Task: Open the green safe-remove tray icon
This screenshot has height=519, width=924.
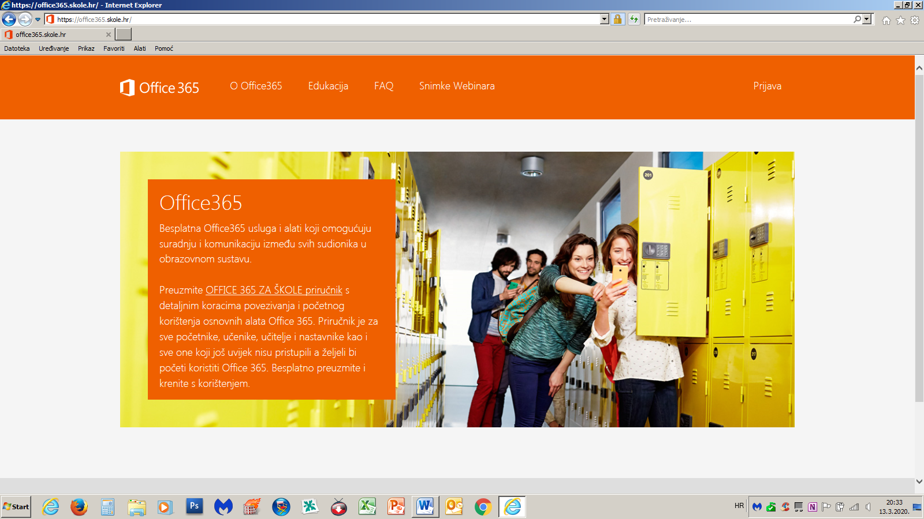Action: (x=771, y=507)
